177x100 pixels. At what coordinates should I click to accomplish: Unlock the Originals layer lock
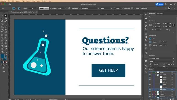pos(152,97)
